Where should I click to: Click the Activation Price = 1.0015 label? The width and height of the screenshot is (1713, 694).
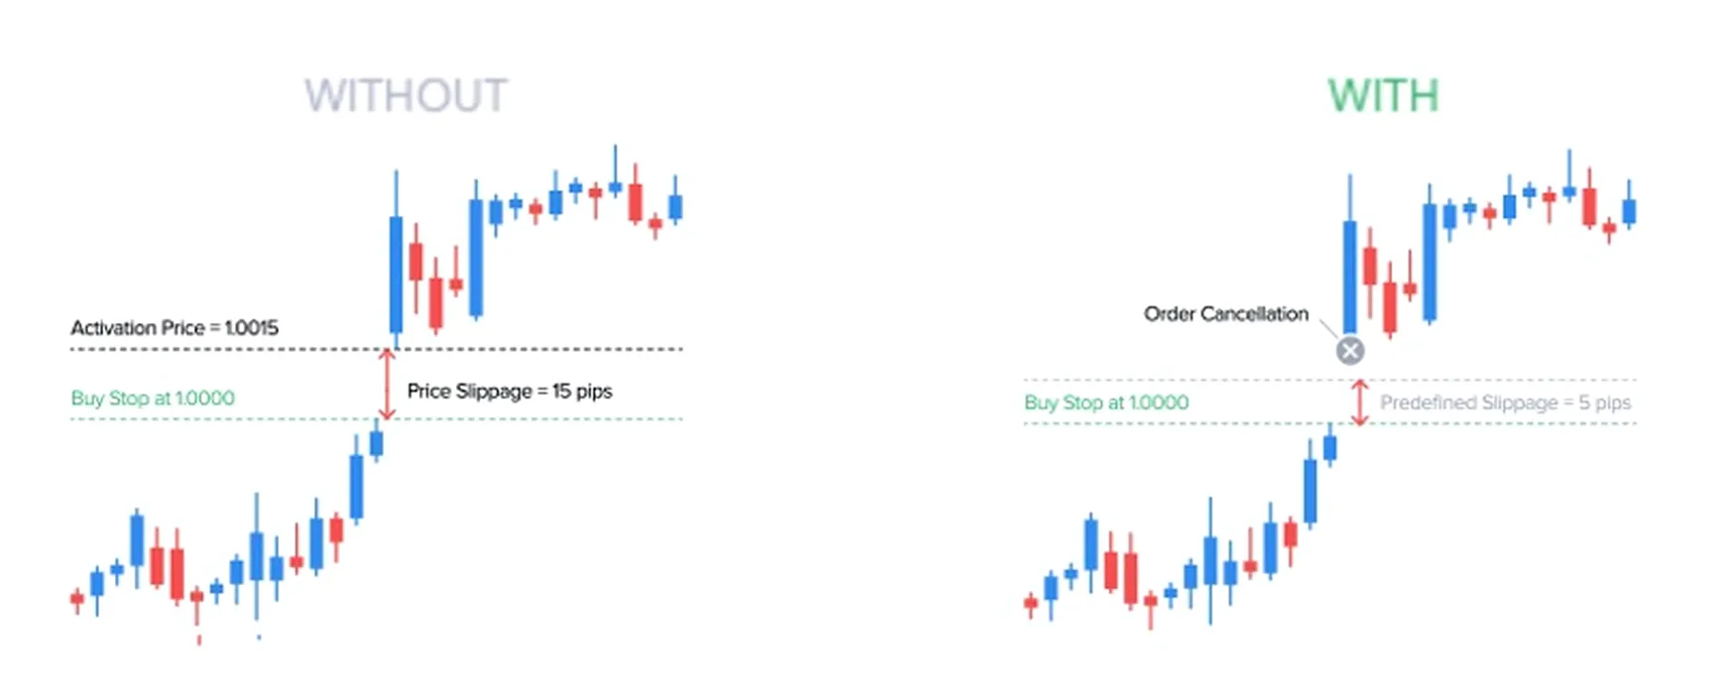tap(174, 328)
